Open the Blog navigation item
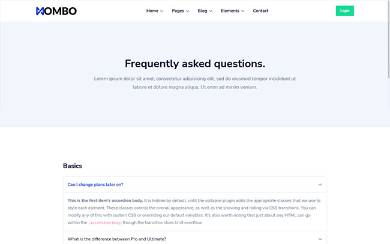Viewport: 390px width, 244px height. coord(202,11)
